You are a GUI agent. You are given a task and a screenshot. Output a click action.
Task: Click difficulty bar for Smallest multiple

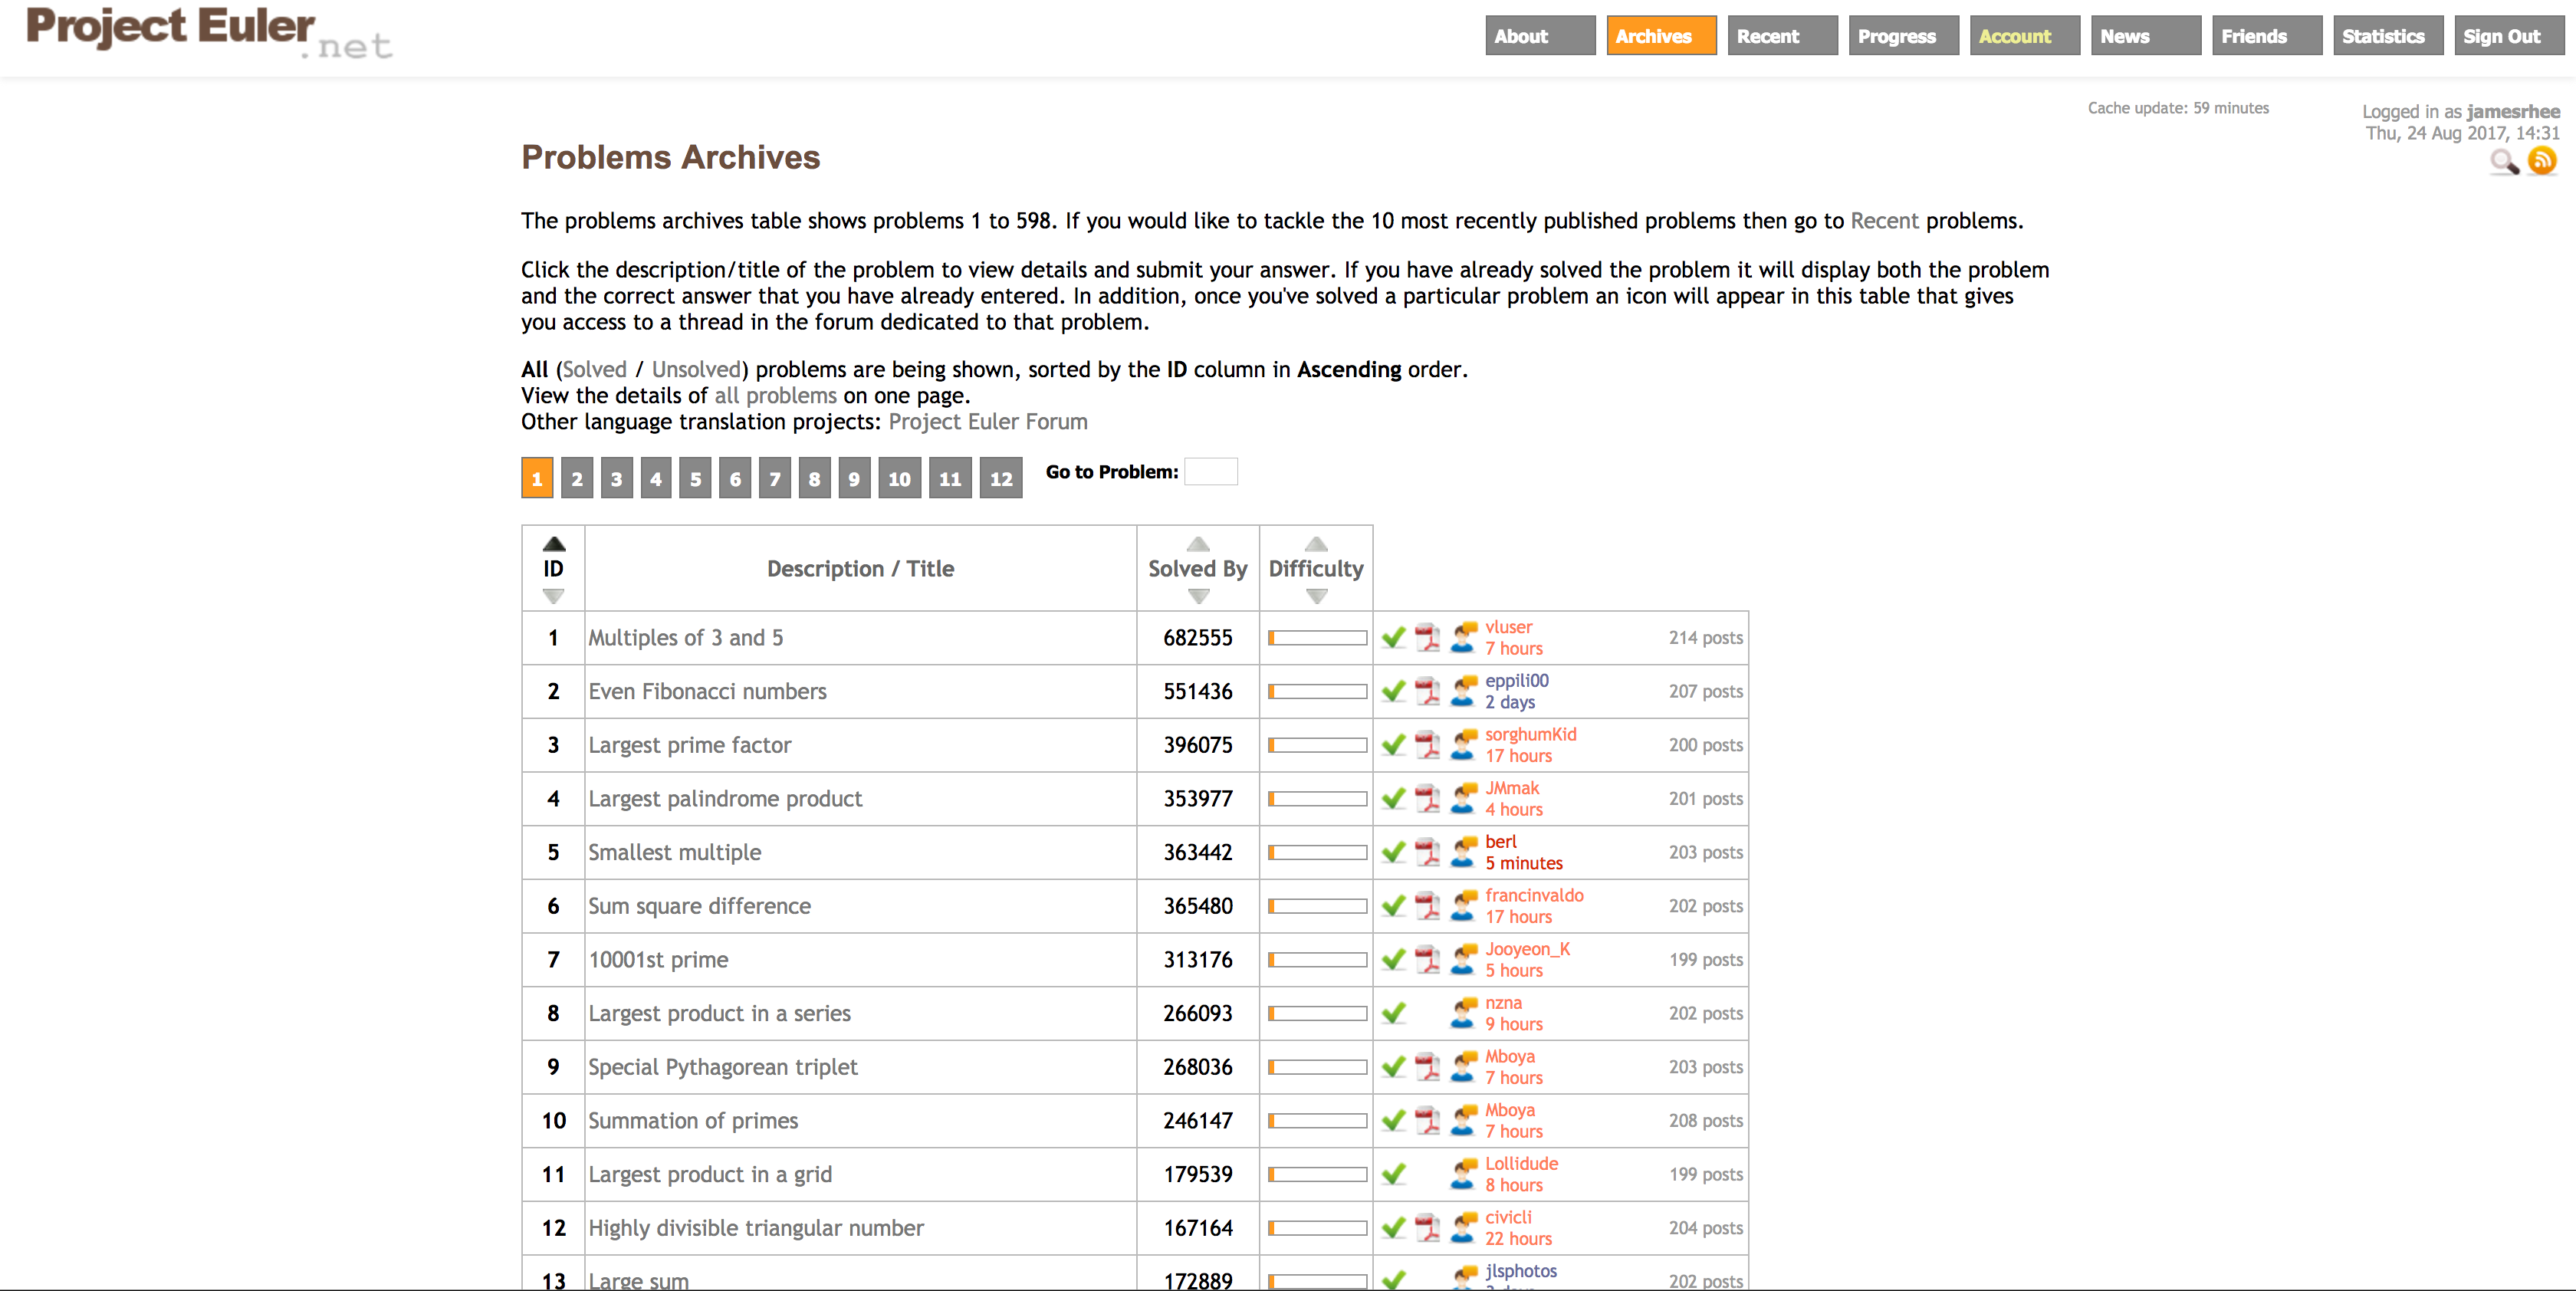click(1317, 853)
